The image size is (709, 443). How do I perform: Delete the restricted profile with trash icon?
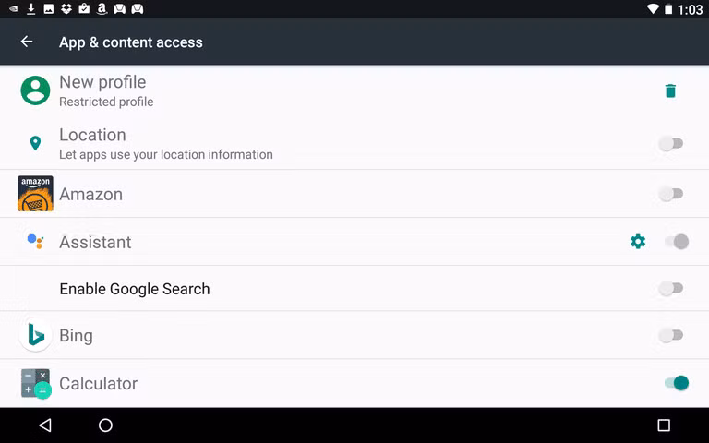pyautogui.click(x=670, y=90)
